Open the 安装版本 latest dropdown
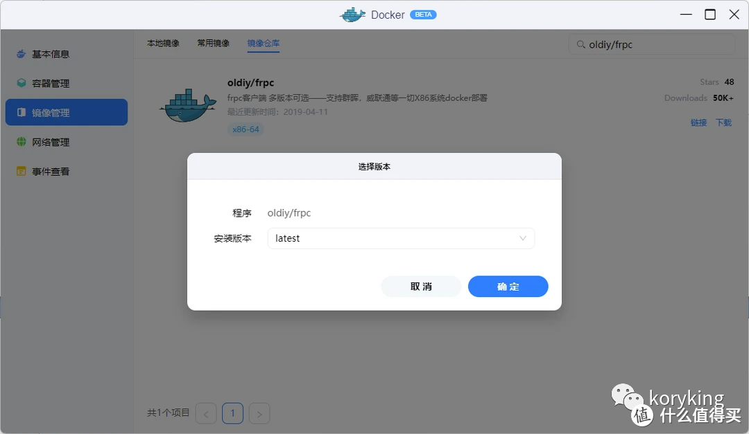 [401, 239]
